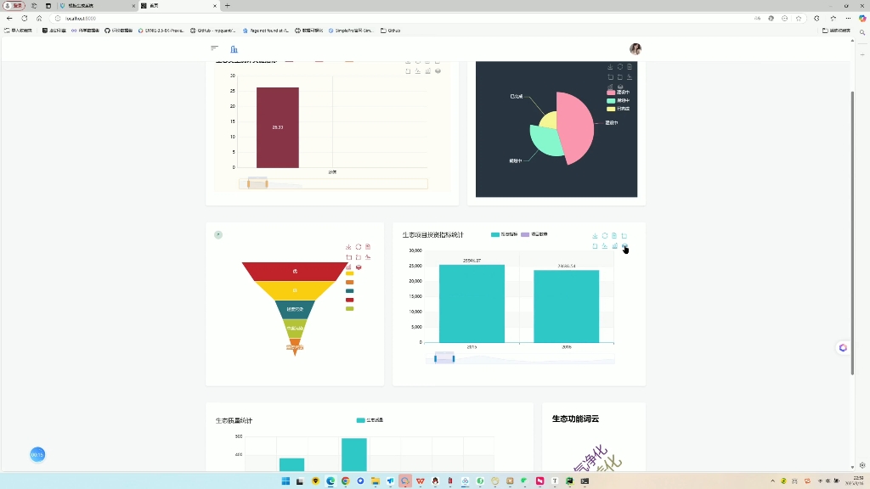Open data view on investment chart

point(614,236)
